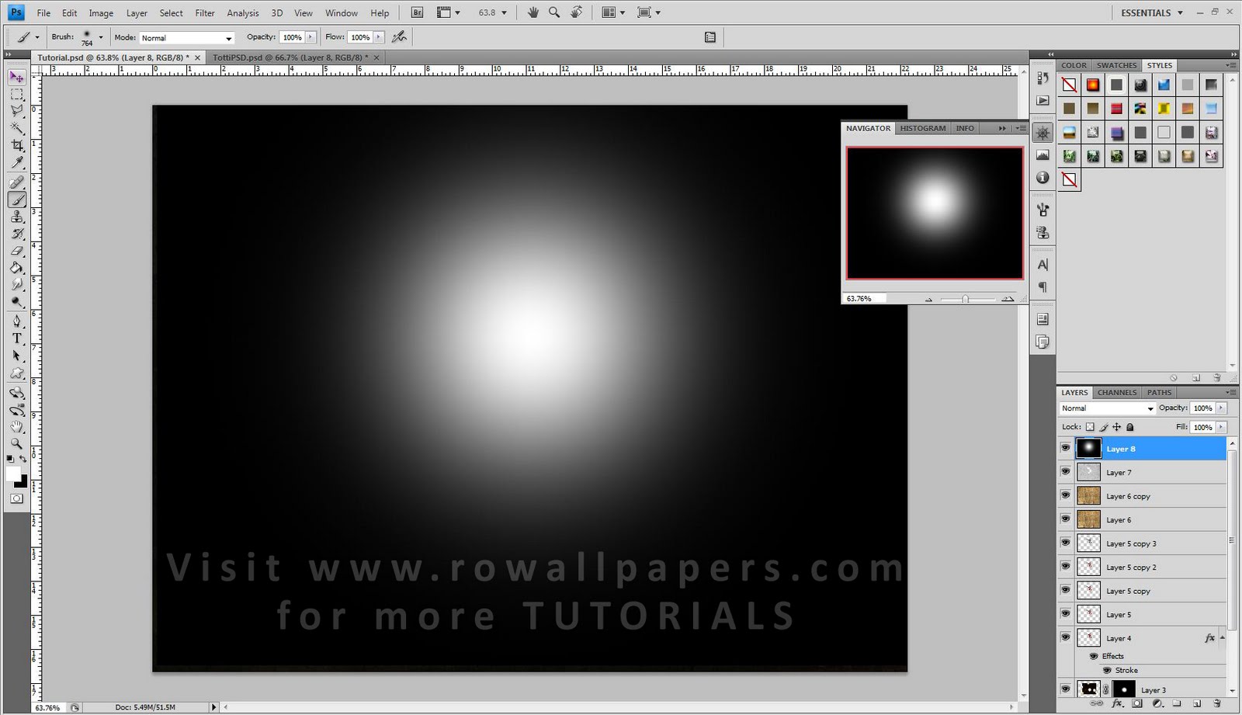The height and width of the screenshot is (715, 1242).
Task: Select the Hand tool in toolbox
Action: point(16,427)
